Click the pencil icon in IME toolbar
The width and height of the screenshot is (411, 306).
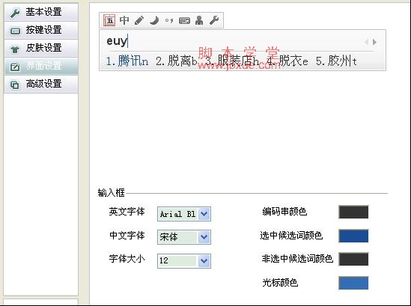click(x=139, y=20)
